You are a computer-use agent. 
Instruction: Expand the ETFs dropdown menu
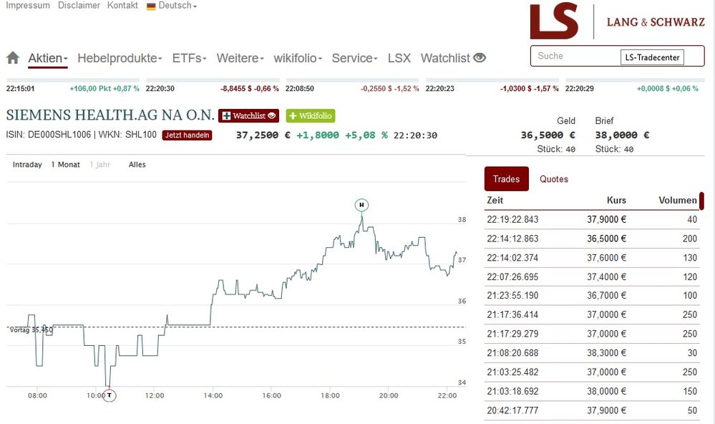click(189, 58)
